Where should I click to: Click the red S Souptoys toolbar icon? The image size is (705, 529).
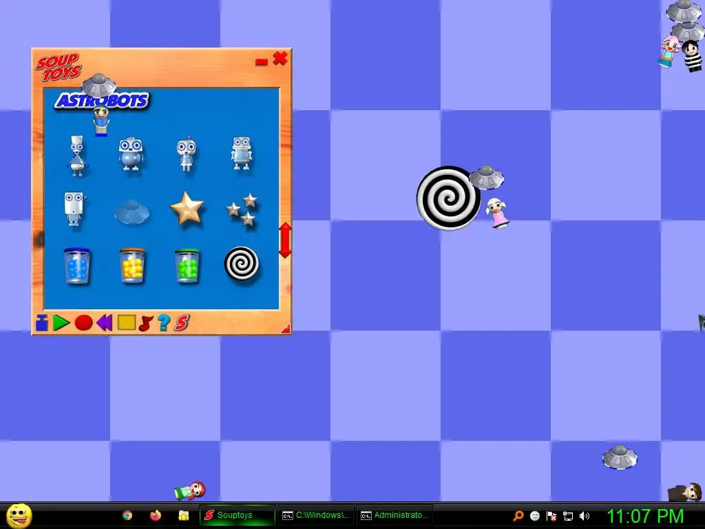coord(182,322)
